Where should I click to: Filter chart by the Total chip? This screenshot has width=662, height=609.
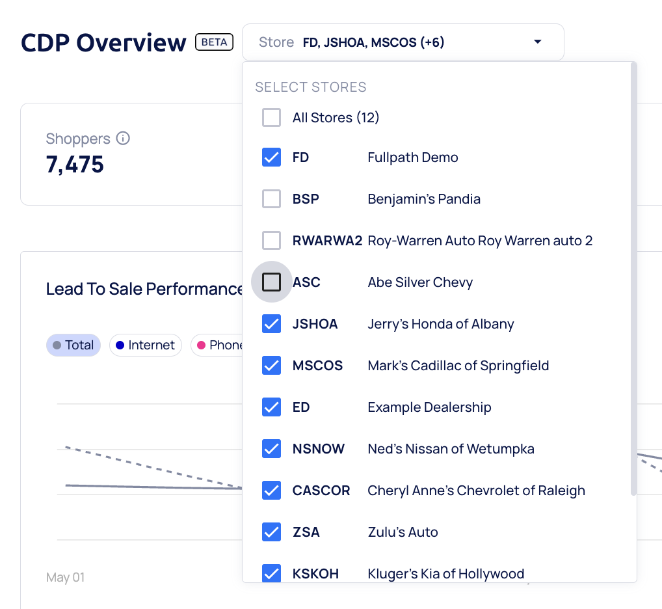(73, 345)
